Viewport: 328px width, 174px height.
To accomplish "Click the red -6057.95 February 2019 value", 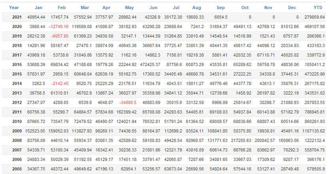I will pyautogui.click(x=59, y=36).
